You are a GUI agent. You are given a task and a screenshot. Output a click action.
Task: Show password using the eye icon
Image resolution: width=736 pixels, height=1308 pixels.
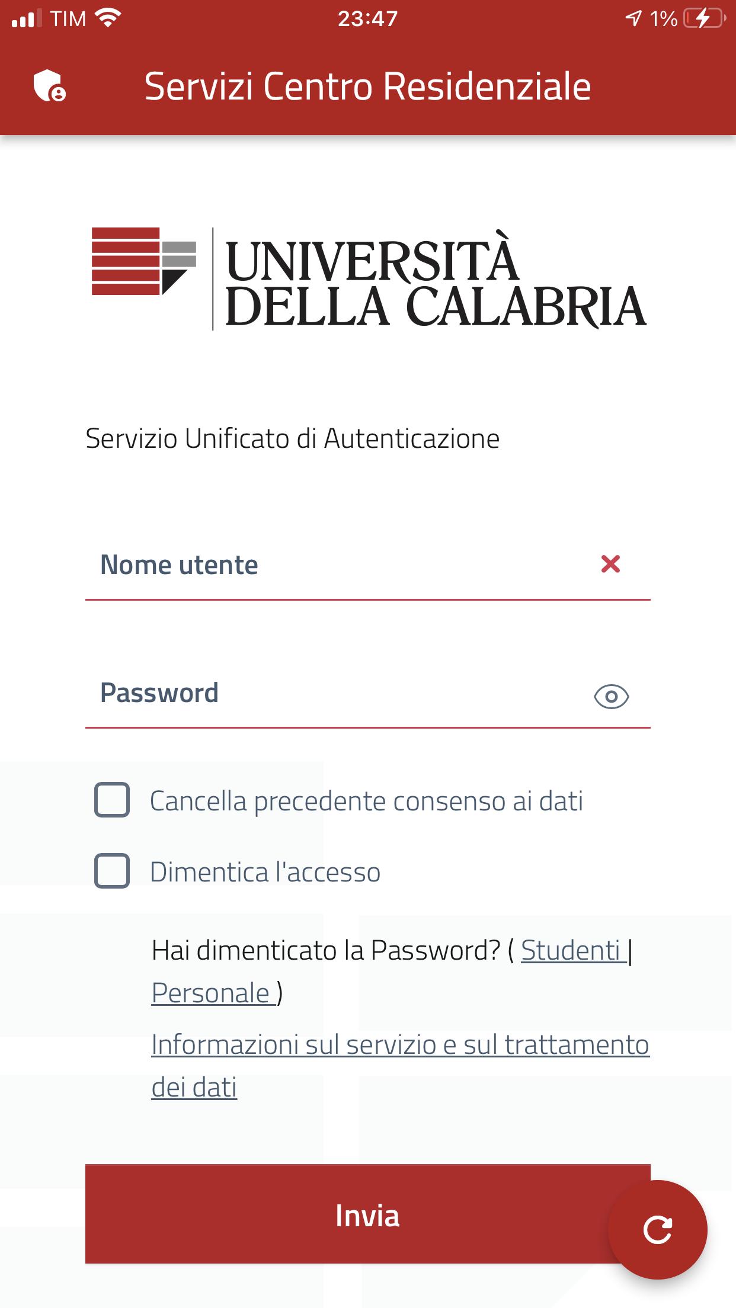611,697
